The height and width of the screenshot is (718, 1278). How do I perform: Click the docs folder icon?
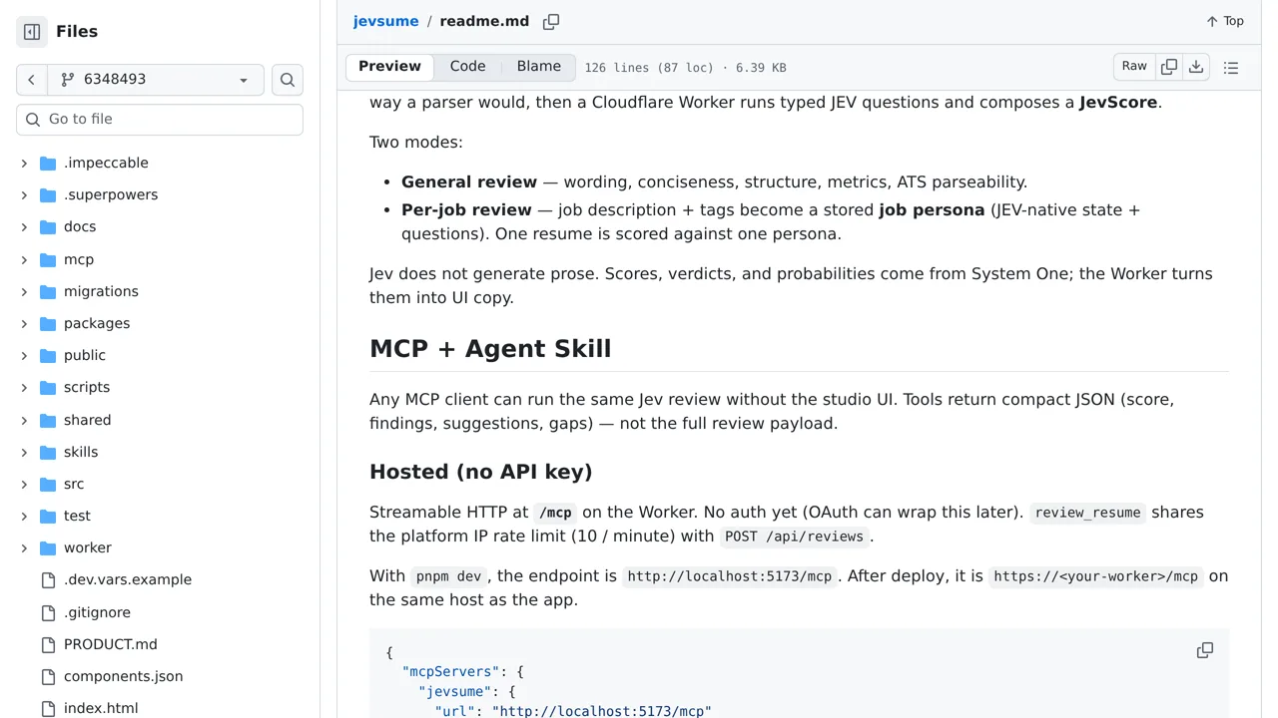(48, 226)
